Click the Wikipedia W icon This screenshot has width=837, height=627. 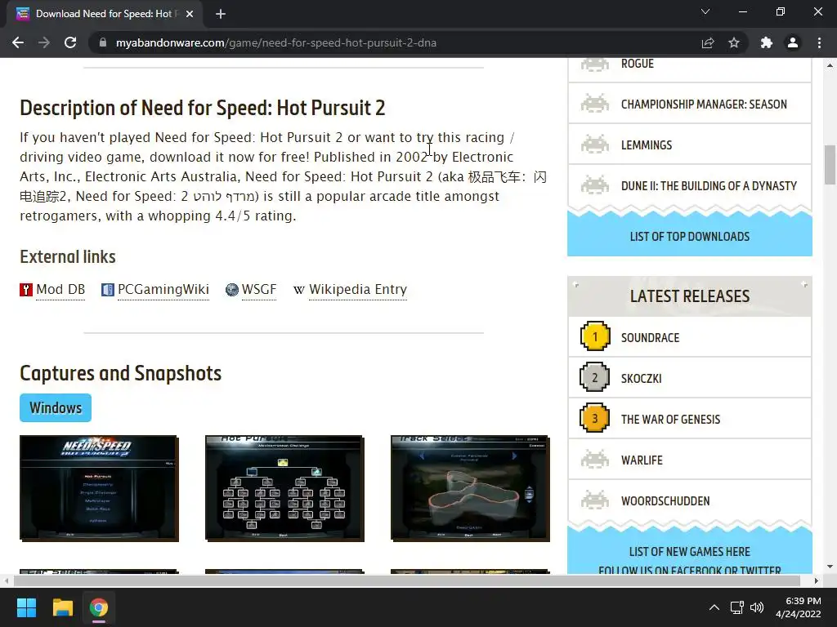pos(299,290)
